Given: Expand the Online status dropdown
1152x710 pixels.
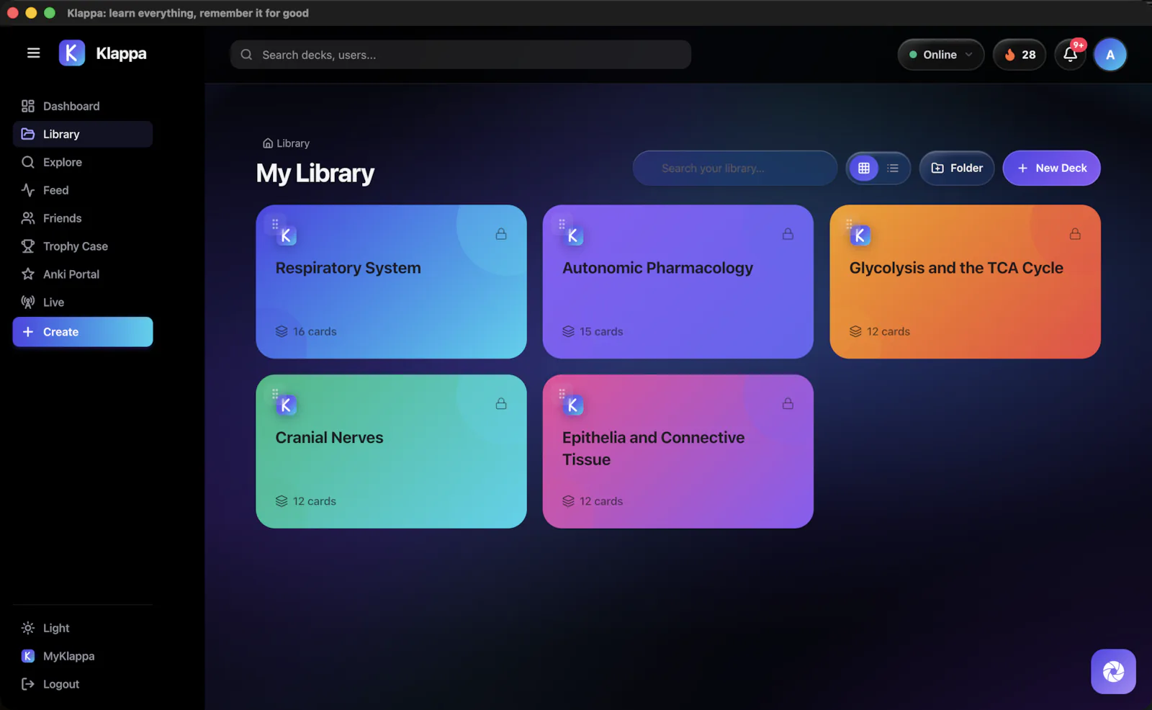Looking at the screenshot, I should point(940,55).
